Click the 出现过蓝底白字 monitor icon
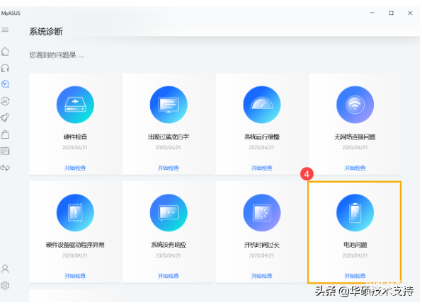Image resolution: width=422 pixels, height=305 pixels. (x=169, y=105)
